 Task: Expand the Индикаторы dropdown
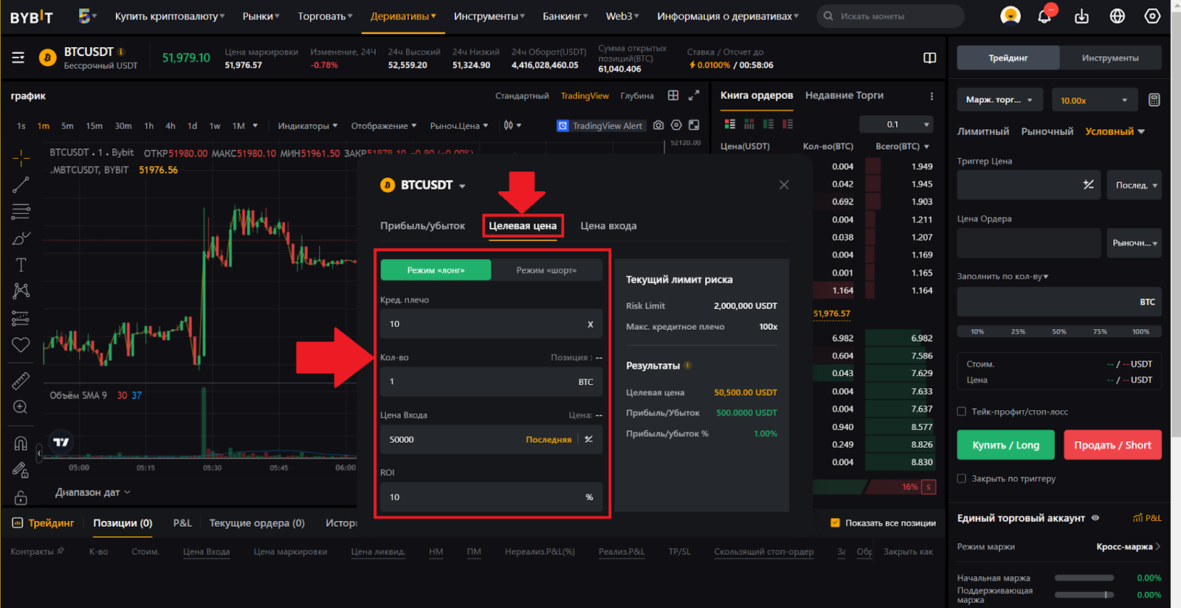[307, 126]
